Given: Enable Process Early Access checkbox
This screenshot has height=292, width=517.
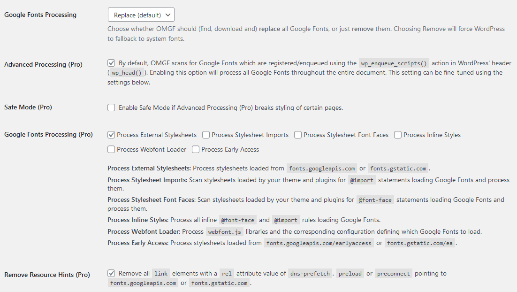Looking at the screenshot, I should tap(196, 149).
